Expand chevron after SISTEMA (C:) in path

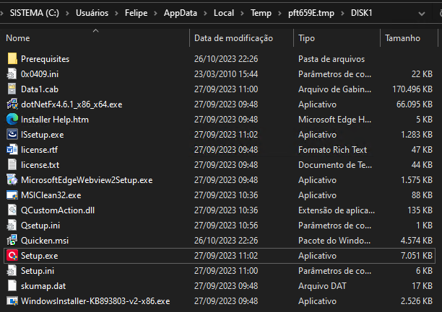[67, 13]
